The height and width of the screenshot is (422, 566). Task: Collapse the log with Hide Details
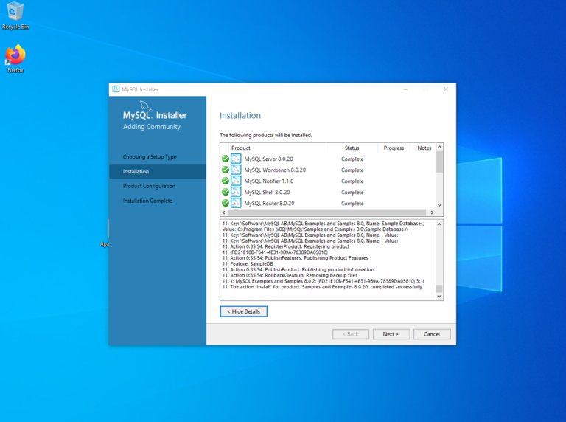(243, 311)
